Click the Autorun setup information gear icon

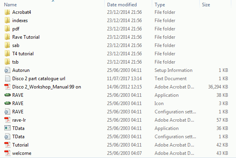7,70
